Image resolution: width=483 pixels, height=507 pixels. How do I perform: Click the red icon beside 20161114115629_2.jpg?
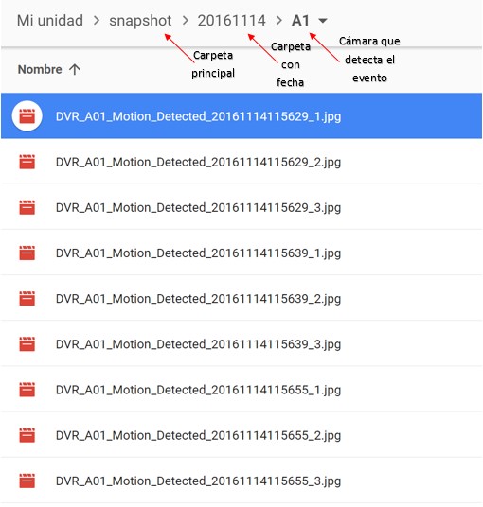27,162
